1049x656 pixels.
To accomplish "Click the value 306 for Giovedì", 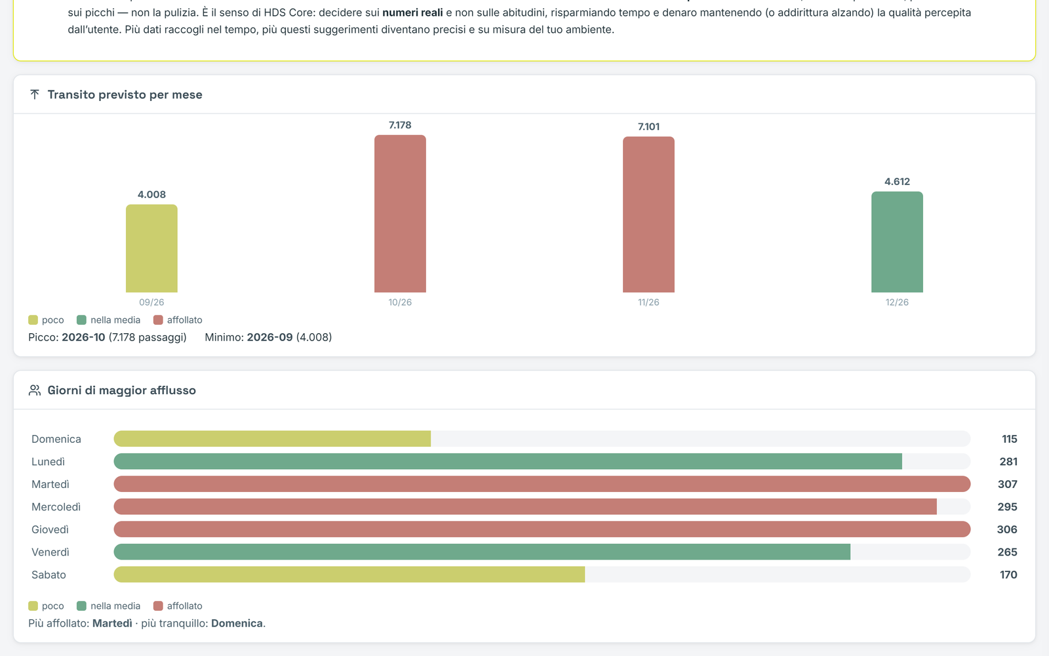I will (1007, 529).
